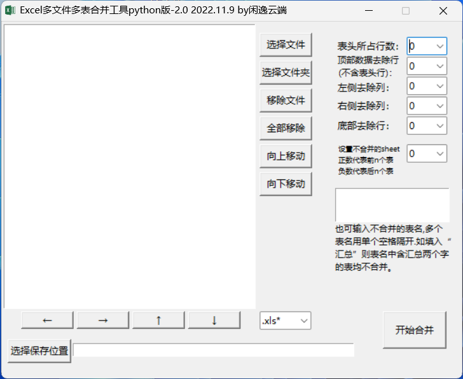The image size is (463, 379).
Task: Click the right arrow → button
Action: click(103, 320)
